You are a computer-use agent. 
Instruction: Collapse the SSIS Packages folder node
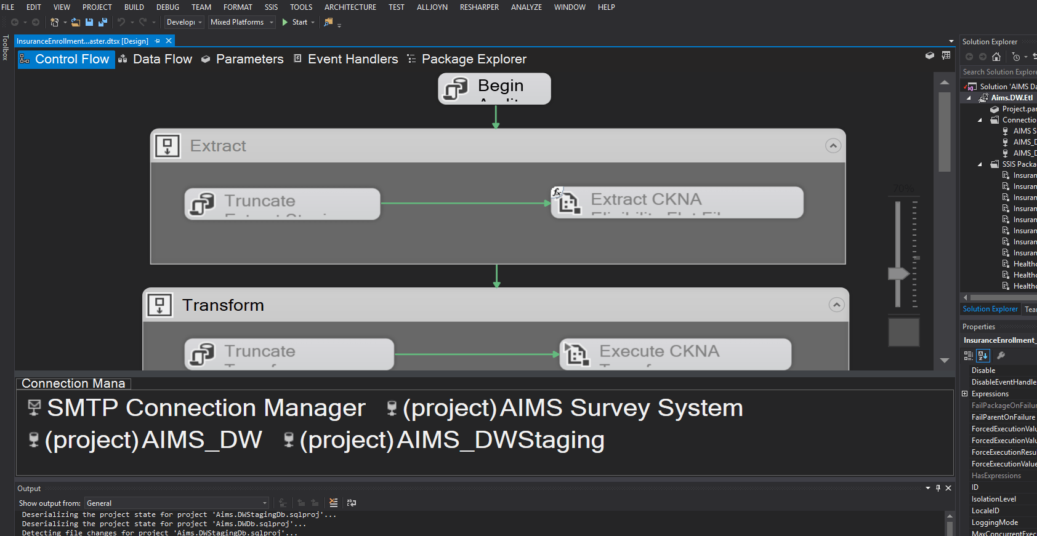click(980, 164)
